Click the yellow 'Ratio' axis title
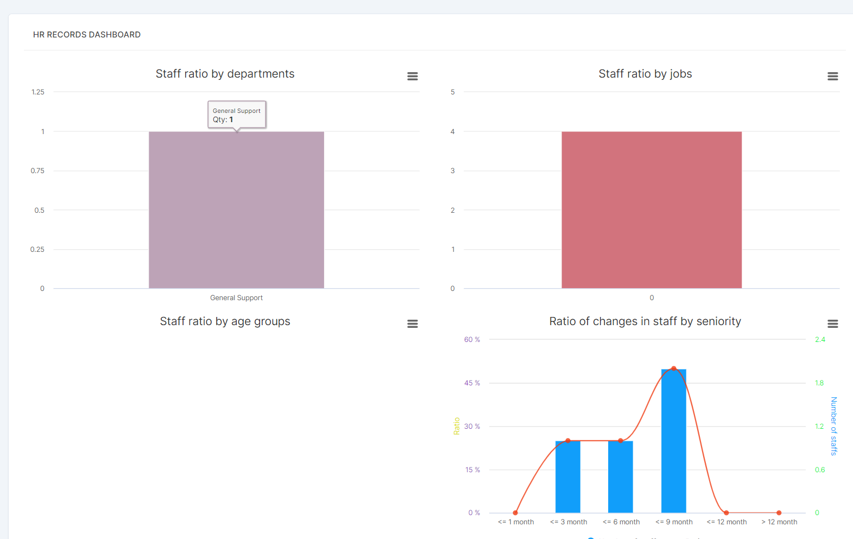 coord(457,426)
